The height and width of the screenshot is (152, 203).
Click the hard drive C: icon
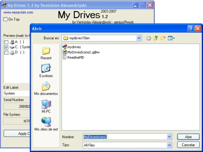click(12, 47)
